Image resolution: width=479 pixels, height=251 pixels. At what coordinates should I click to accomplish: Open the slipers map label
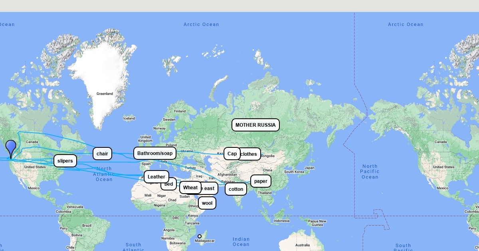coord(65,161)
